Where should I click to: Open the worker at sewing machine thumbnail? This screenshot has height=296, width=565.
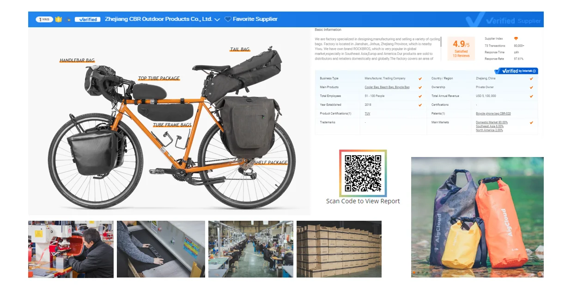[x=71, y=249]
